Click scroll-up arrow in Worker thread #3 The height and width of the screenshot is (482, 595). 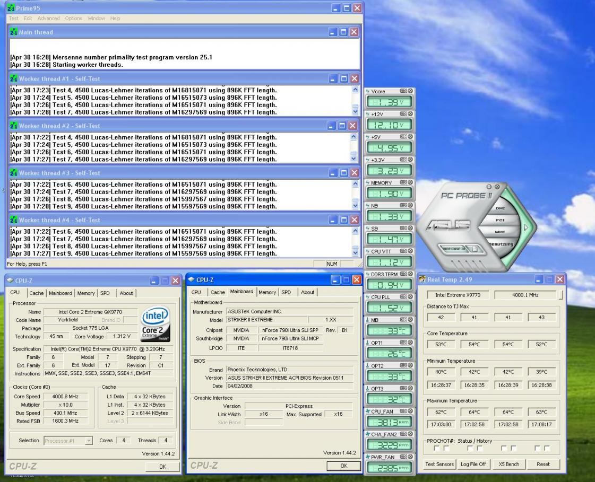(x=355, y=183)
